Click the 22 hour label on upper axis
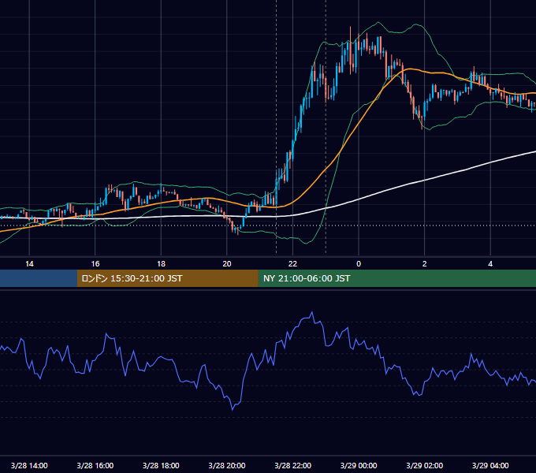536x473 pixels. [x=292, y=264]
